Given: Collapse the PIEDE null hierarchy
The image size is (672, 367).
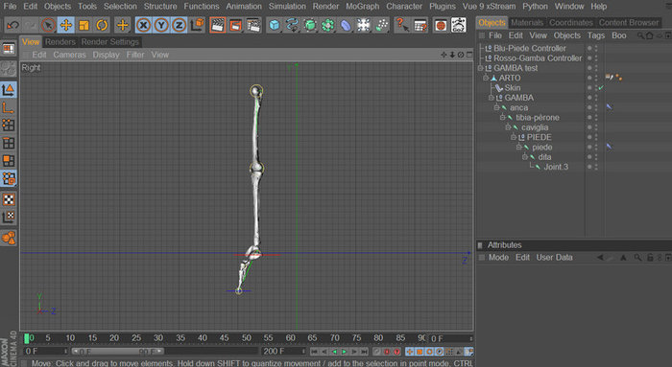Looking at the screenshot, I should pyautogui.click(x=513, y=137).
